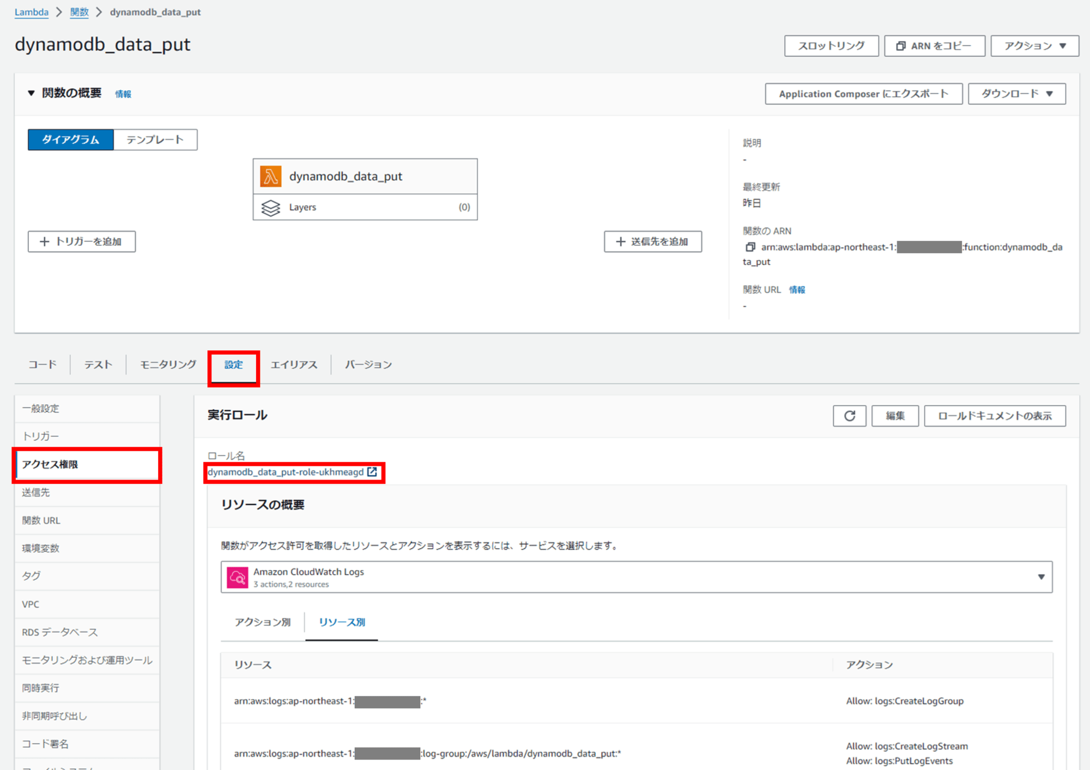Copy the function ARN via copy icon
The height and width of the screenshot is (770, 1090).
coord(750,247)
